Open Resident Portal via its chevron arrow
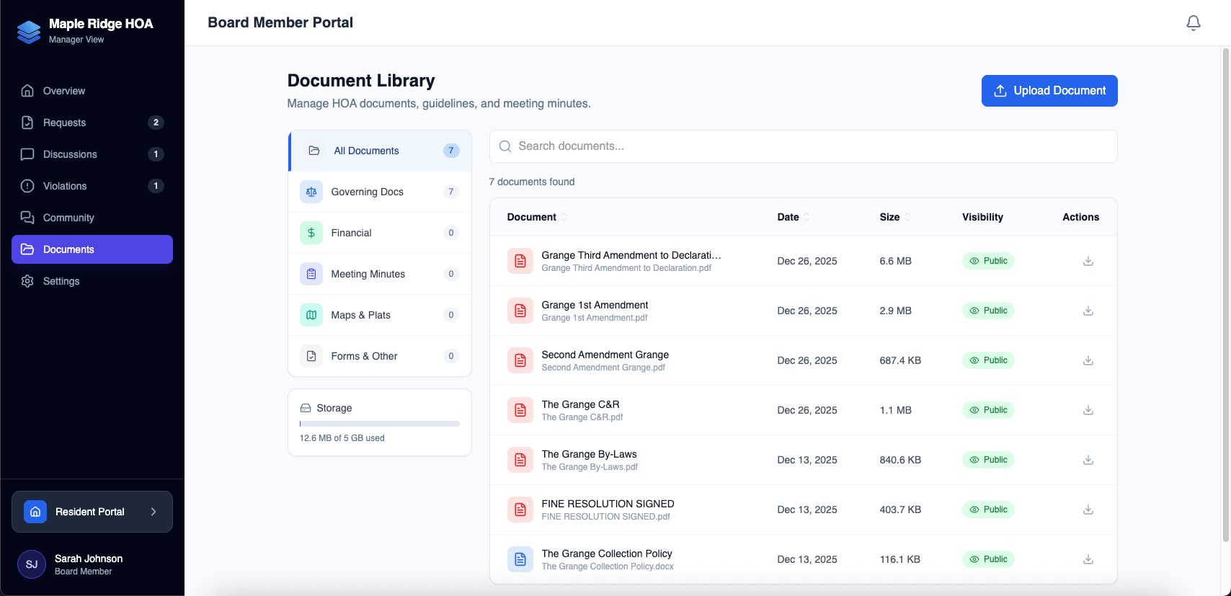1231x596 pixels. [154, 512]
